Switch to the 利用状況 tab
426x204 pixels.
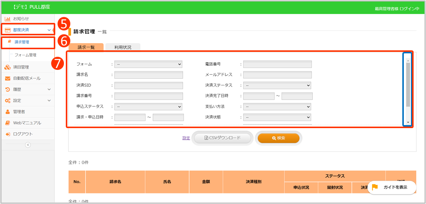[x=123, y=47]
